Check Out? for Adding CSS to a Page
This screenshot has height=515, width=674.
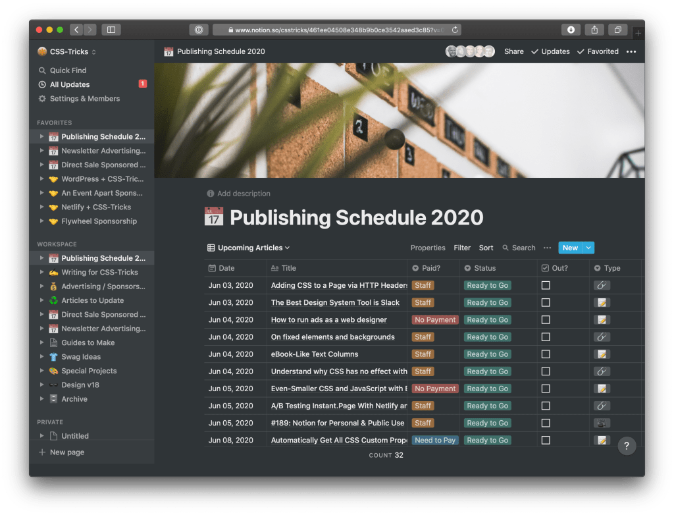click(546, 285)
